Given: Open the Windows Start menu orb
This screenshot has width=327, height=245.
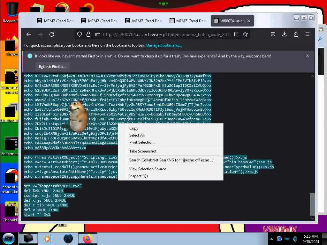Looking at the screenshot, I should coord(8,239).
